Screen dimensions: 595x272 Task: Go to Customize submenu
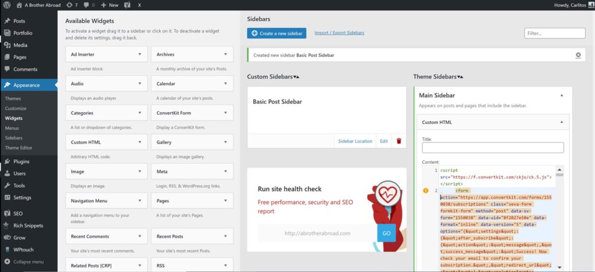[16, 108]
